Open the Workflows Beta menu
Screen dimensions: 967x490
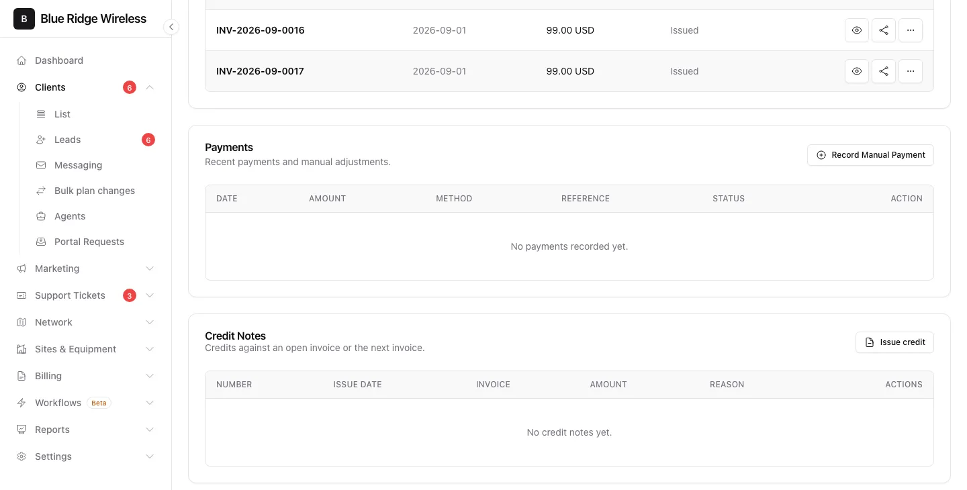[x=85, y=403]
